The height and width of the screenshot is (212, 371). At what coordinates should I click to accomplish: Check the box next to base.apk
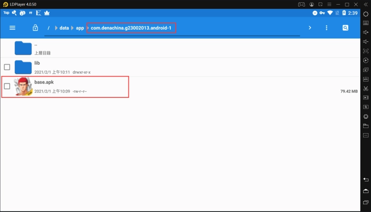(x=7, y=86)
